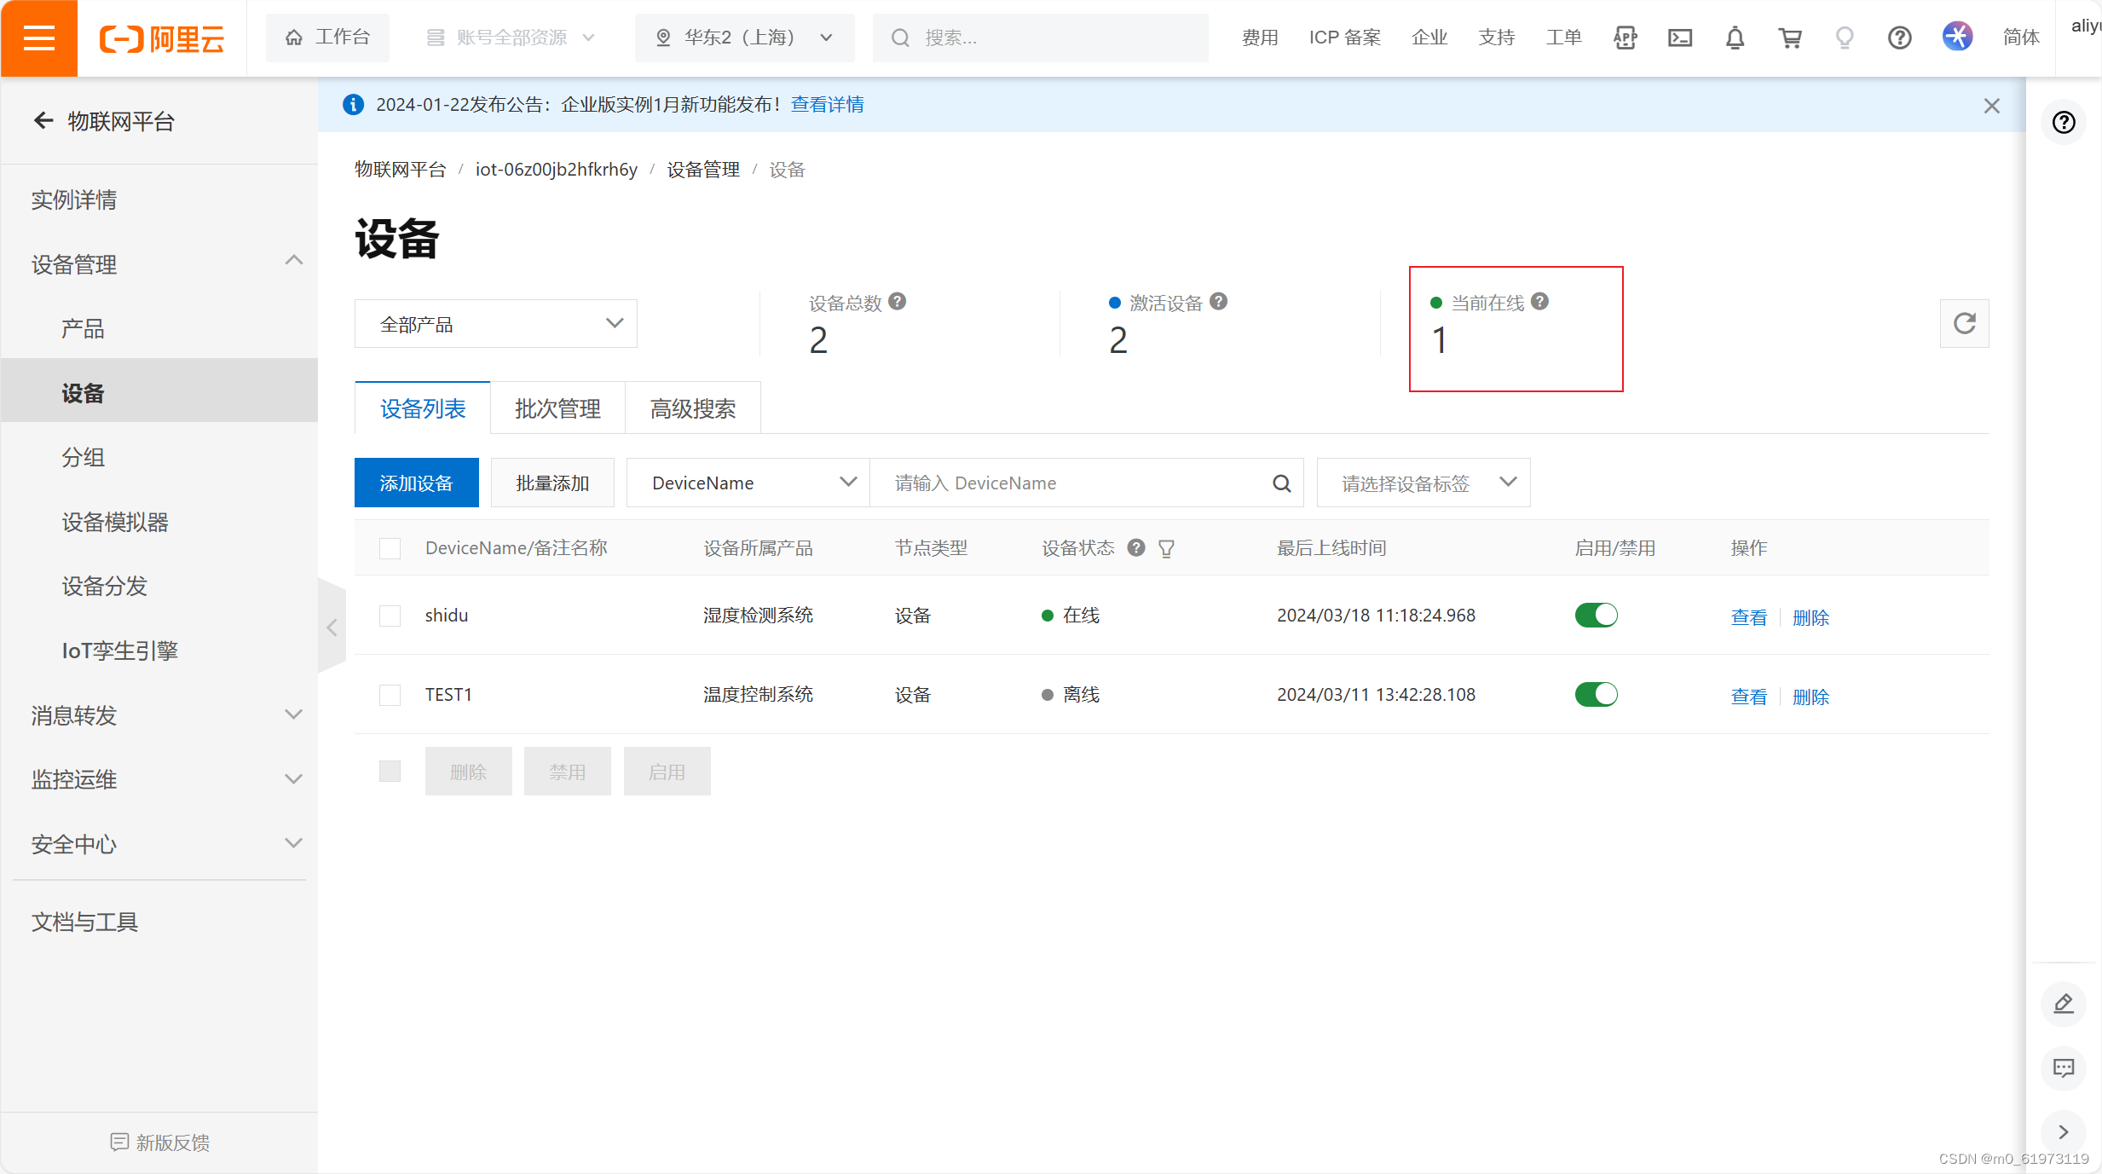The image size is (2102, 1174).
Task: Click the 批量添加 button
Action: [552, 483]
